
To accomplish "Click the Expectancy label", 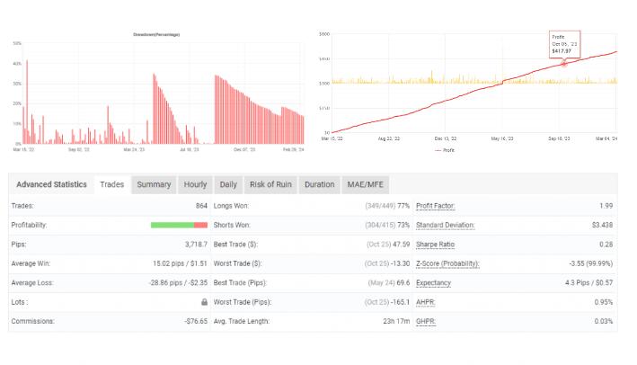I will click(x=434, y=282).
